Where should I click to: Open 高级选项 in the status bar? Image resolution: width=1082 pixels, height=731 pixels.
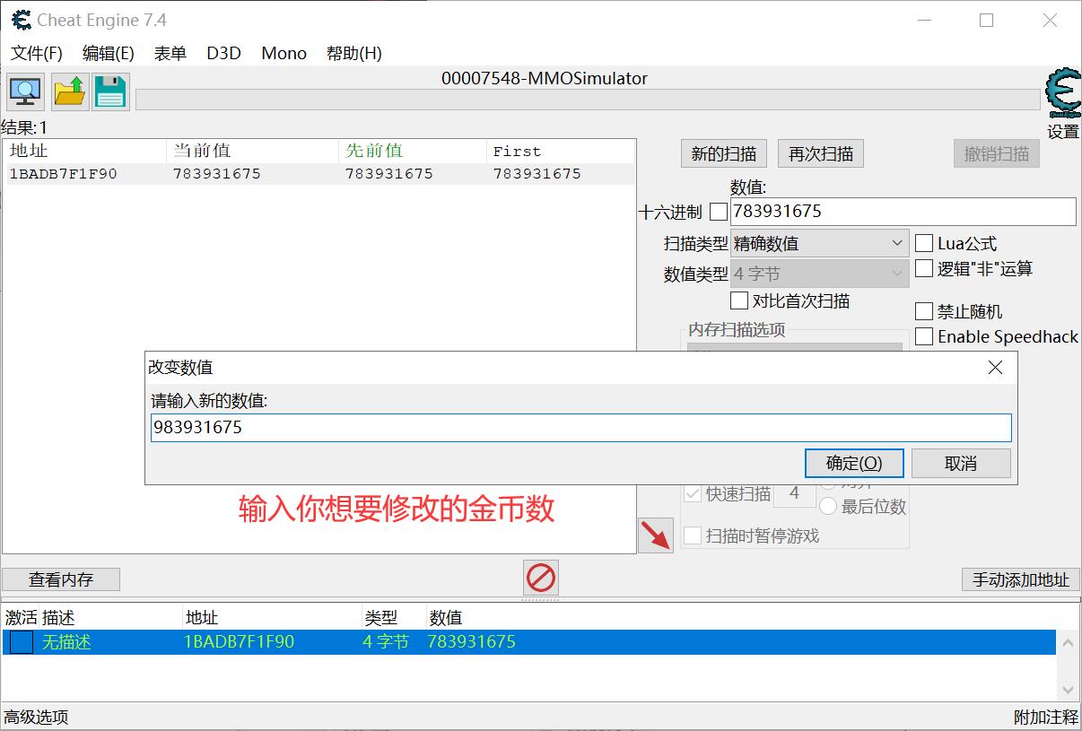tap(36, 717)
